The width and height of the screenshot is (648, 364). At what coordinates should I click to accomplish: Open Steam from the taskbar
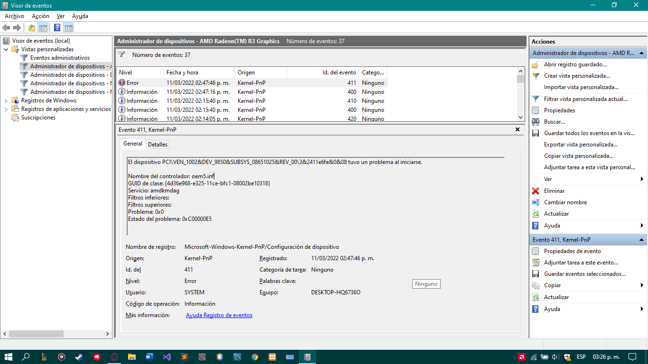tap(79, 357)
